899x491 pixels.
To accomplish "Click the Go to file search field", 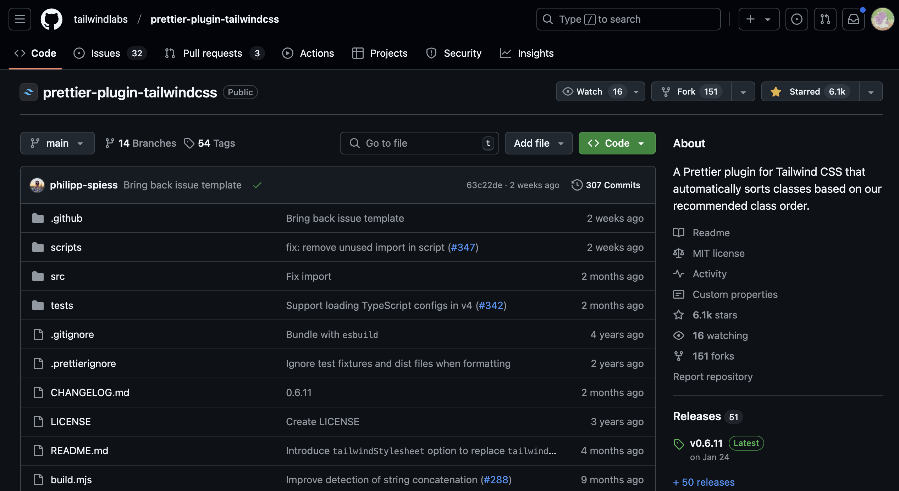I will (419, 143).
